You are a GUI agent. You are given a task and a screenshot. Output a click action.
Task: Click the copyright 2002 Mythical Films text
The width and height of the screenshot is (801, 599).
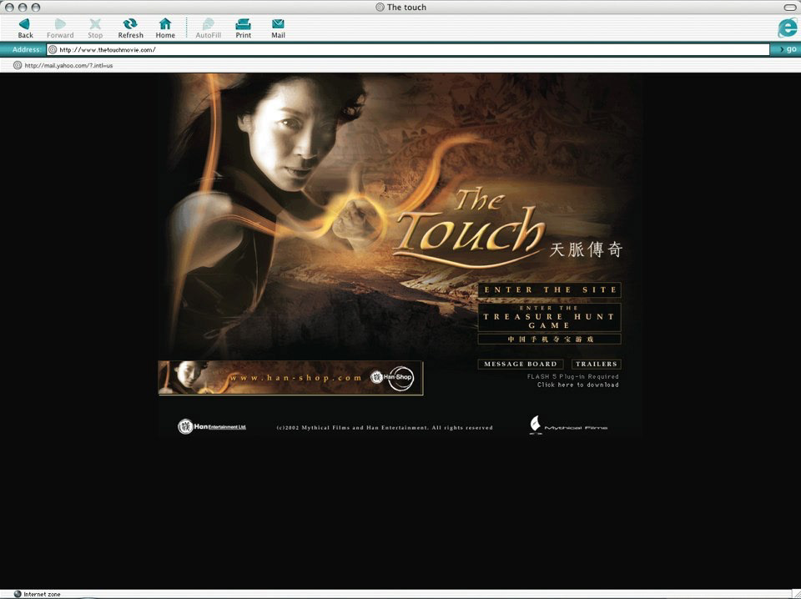point(385,427)
